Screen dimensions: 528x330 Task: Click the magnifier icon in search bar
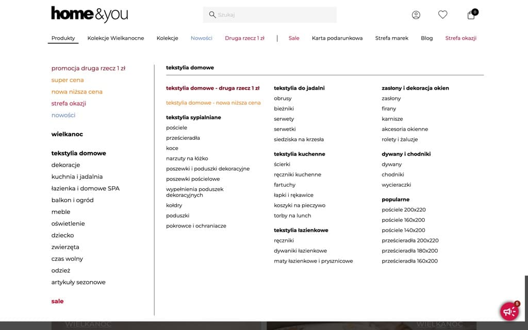pyautogui.click(x=212, y=14)
